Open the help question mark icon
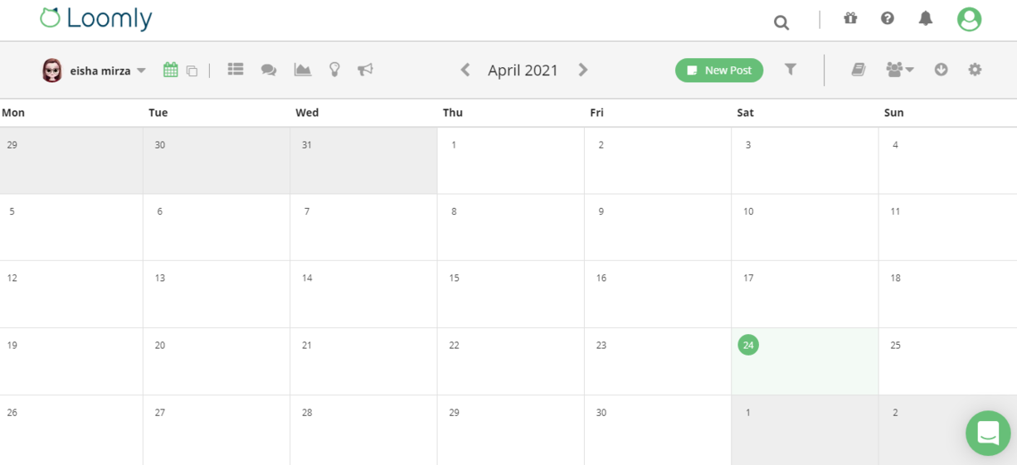This screenshot has height=465, width=1017. (x=888, y=18)
